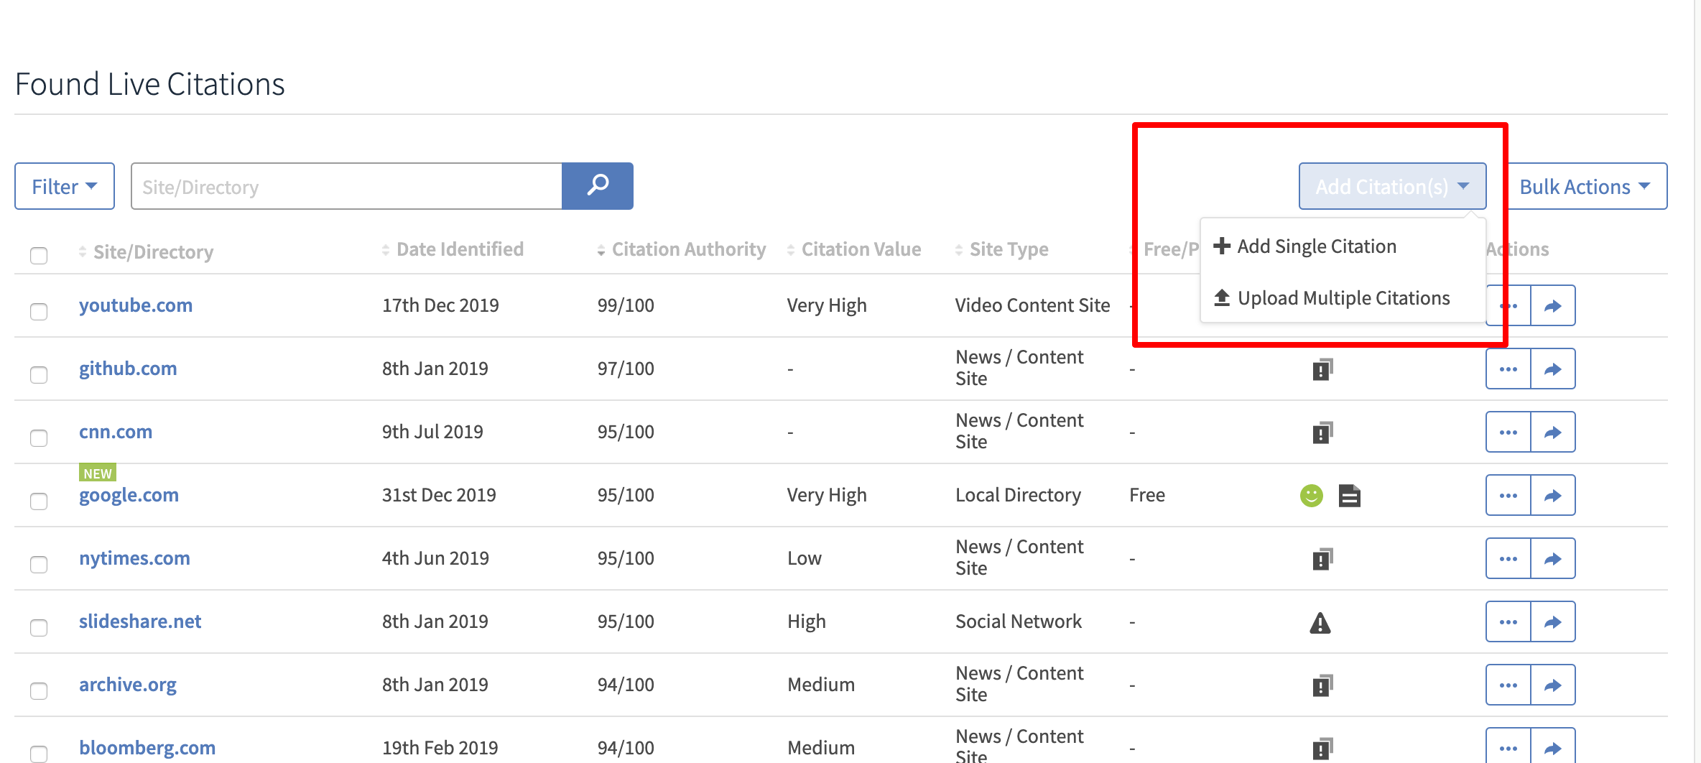
Task: Open the cnn.com citation link
Action: 116,432
